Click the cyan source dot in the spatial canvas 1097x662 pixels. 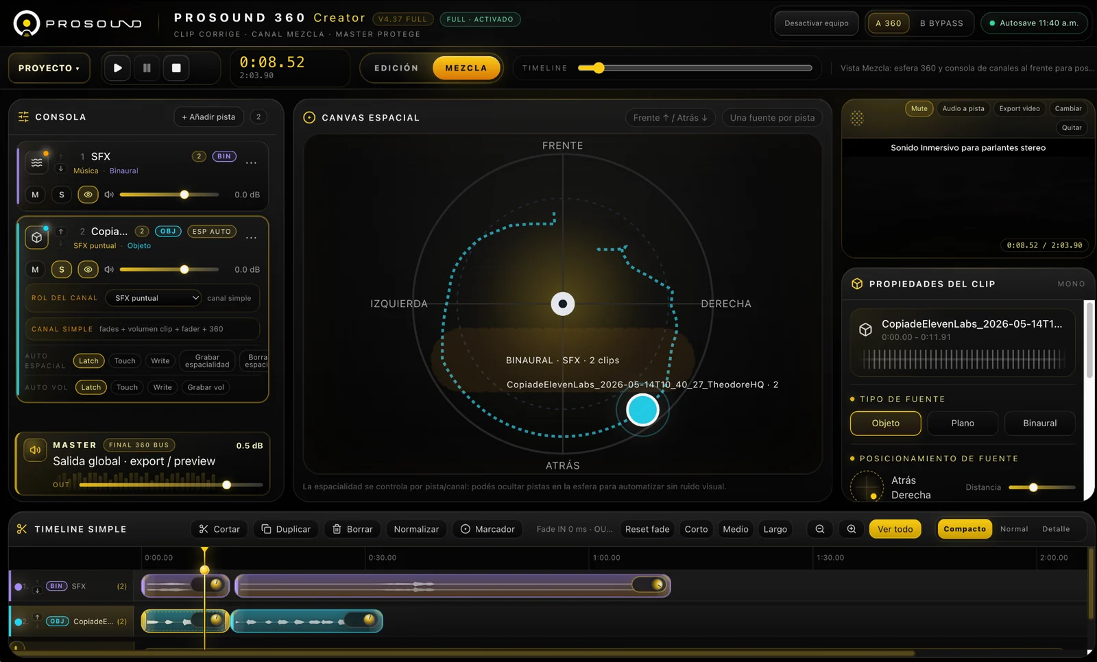[x=642, y=410]
